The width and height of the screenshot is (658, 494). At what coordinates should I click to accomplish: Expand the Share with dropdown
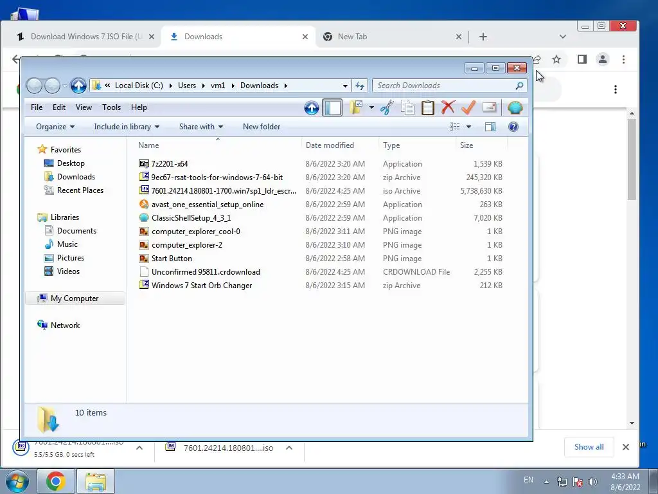click(x=201, y=127)
